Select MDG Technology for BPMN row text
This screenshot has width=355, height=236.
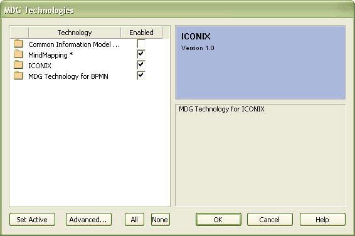coord(68,76)
